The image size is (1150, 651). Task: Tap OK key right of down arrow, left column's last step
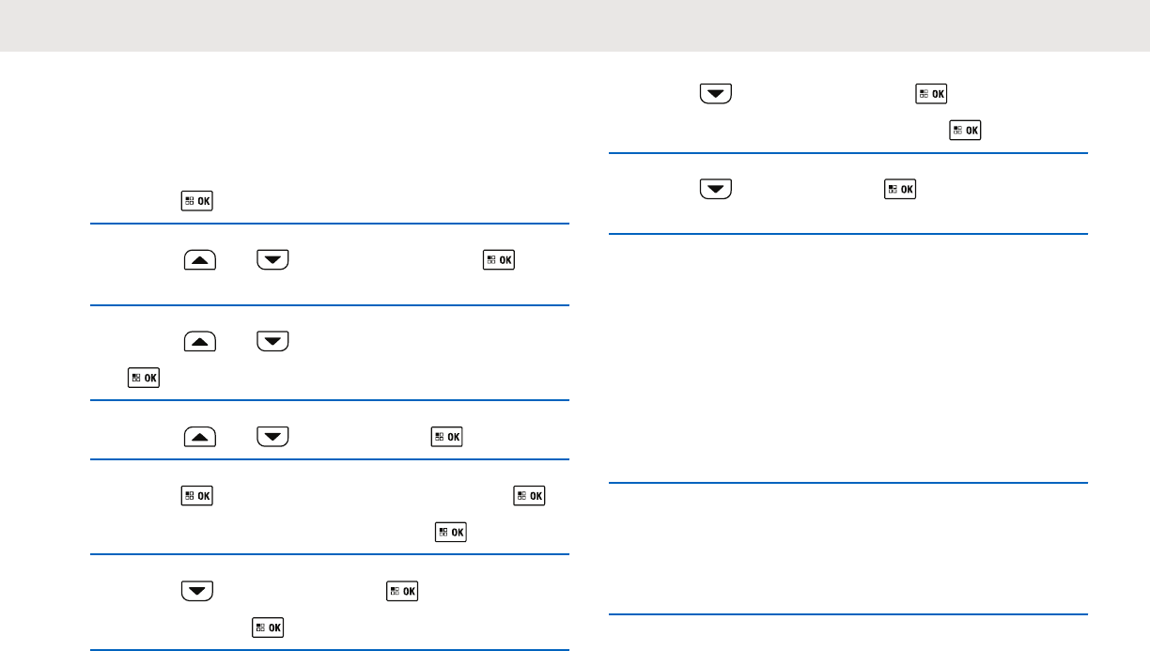(x=403, y=591)
